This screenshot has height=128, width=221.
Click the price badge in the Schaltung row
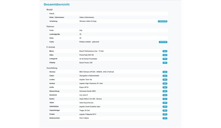tap(162, 21)
